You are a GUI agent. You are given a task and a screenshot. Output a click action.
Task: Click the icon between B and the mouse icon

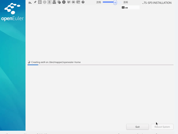tap(54, 2)
